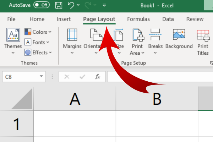Select column B header
This screenshot has height=142, width=213.
tap(157, 99)
